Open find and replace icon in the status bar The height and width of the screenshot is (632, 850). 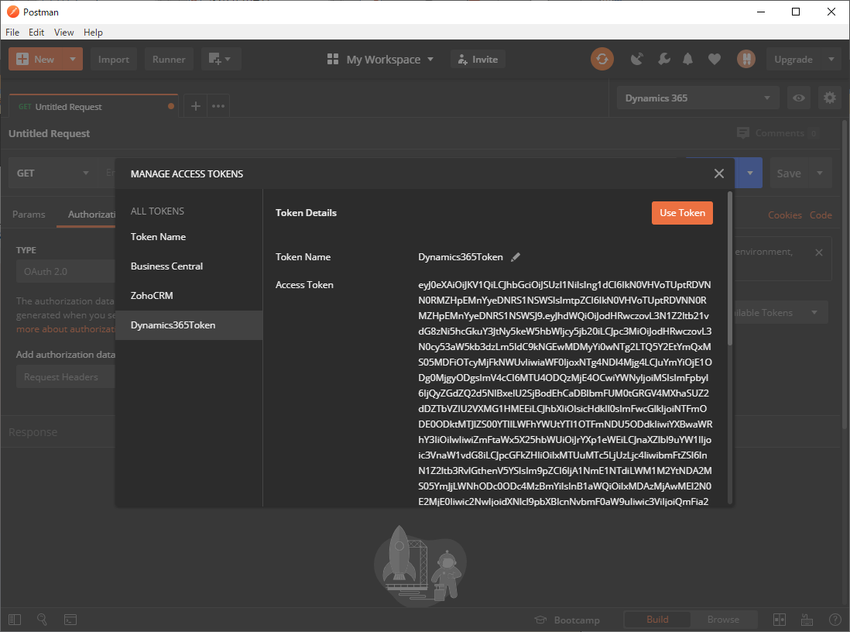tap(43, 620)
